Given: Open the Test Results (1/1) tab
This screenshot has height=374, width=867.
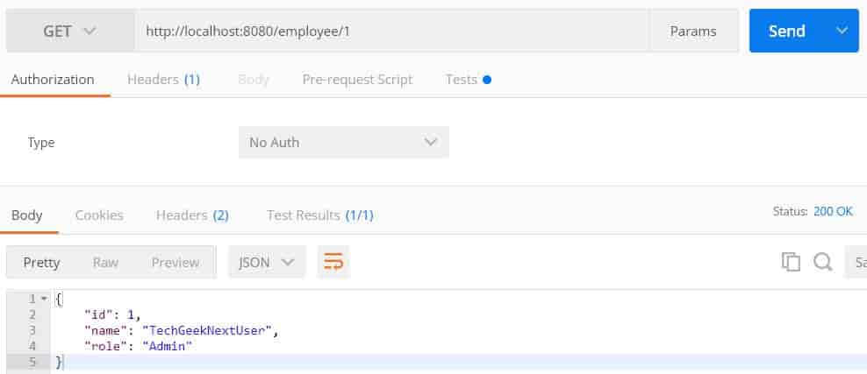Looking at the screenshot, I should coord(320,215).
